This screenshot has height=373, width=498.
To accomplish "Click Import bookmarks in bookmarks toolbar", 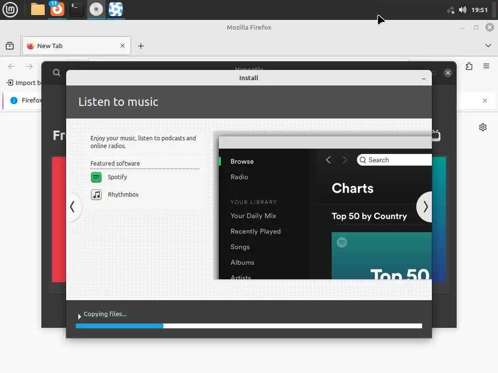I will click(x=24, y=83).
